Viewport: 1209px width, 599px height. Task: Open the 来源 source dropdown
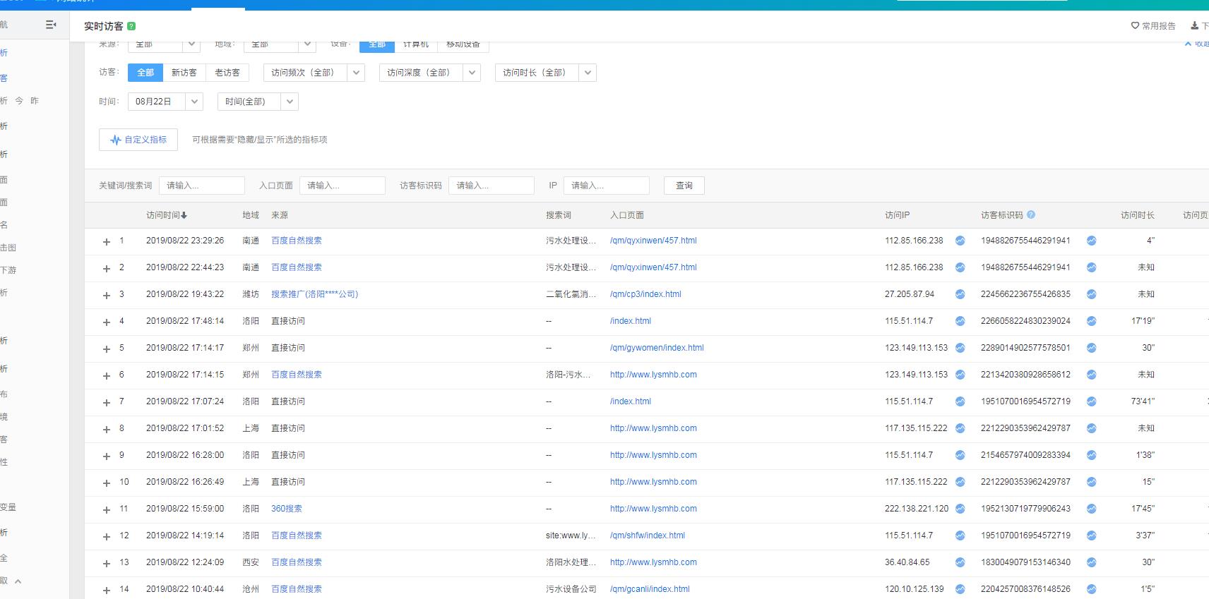point(164,44)
